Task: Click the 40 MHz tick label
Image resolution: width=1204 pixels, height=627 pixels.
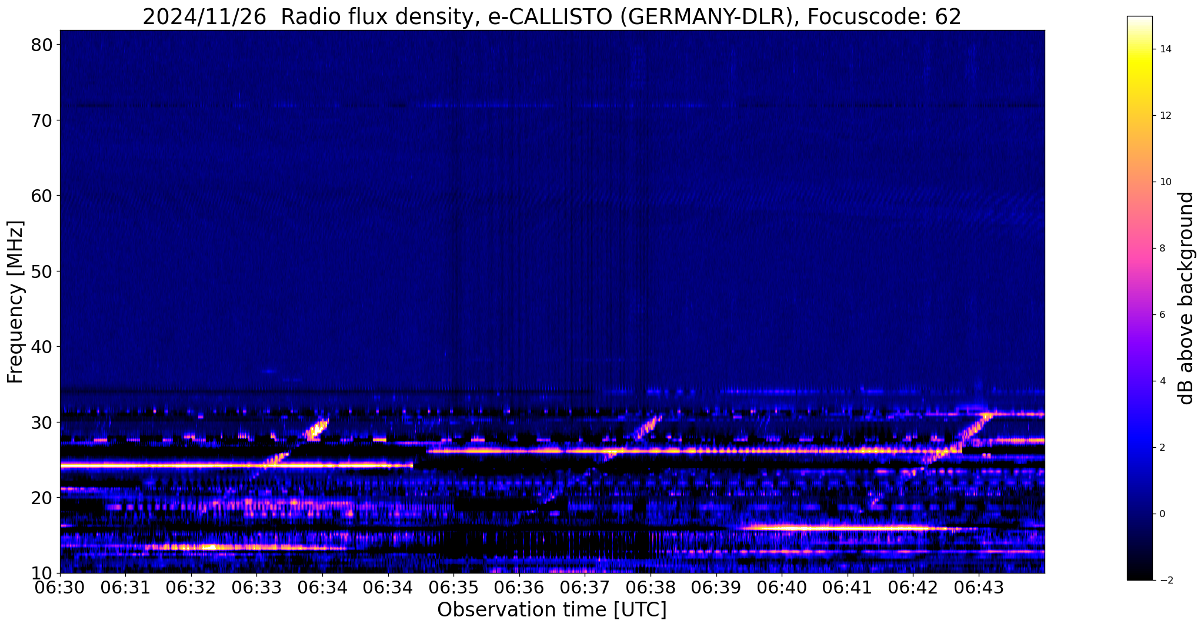Action: (42, 347)
